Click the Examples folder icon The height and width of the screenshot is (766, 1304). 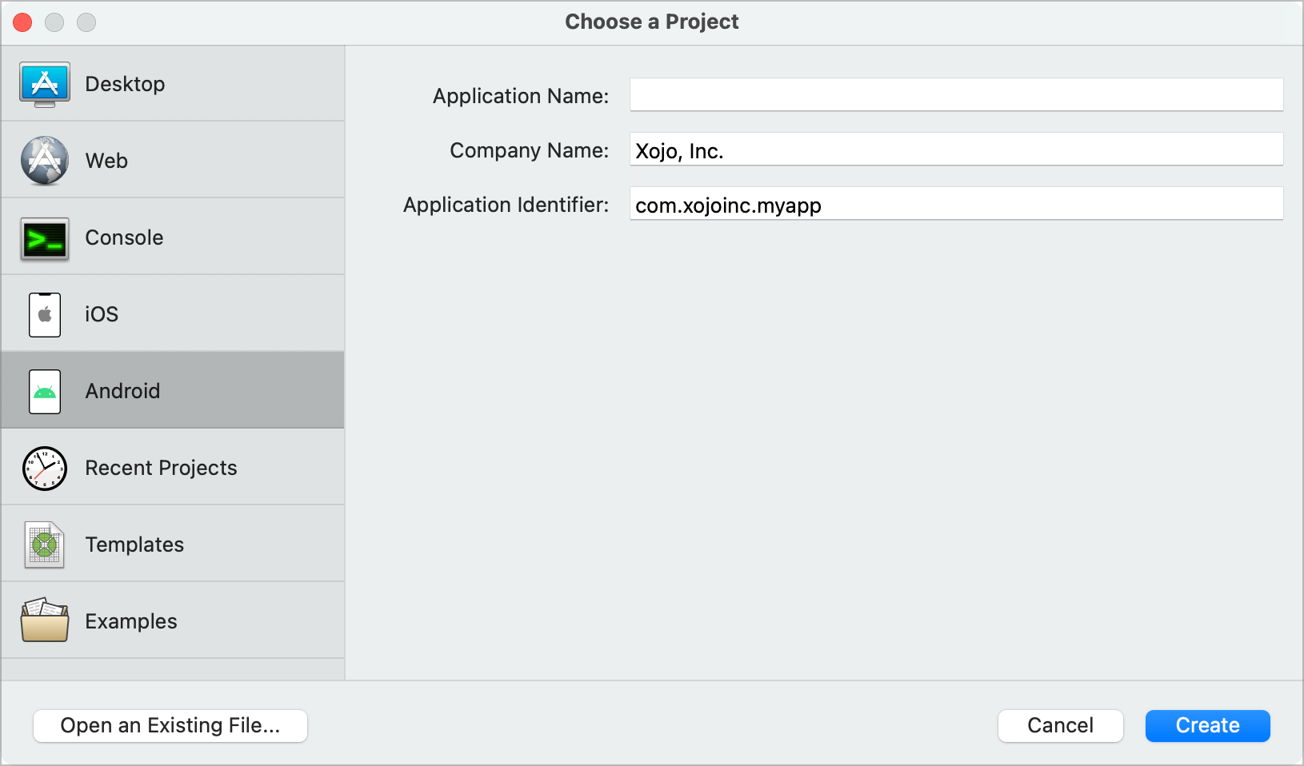(x=45, y=620)
